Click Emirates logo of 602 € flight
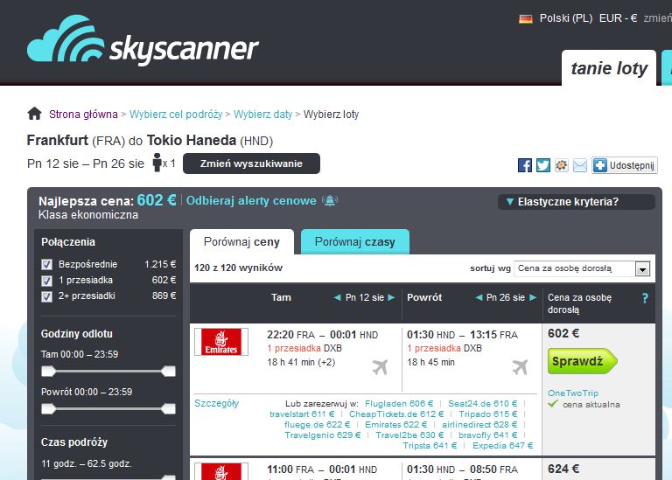Screen dimensions: 672x480 221,342
